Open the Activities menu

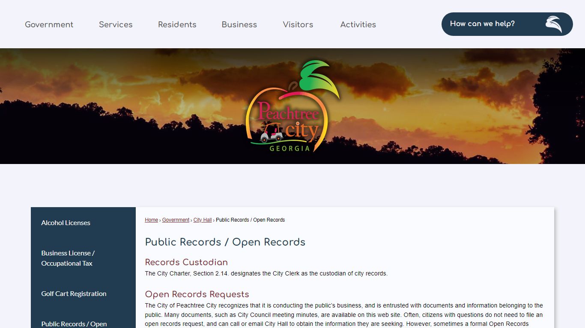point(358,24)
